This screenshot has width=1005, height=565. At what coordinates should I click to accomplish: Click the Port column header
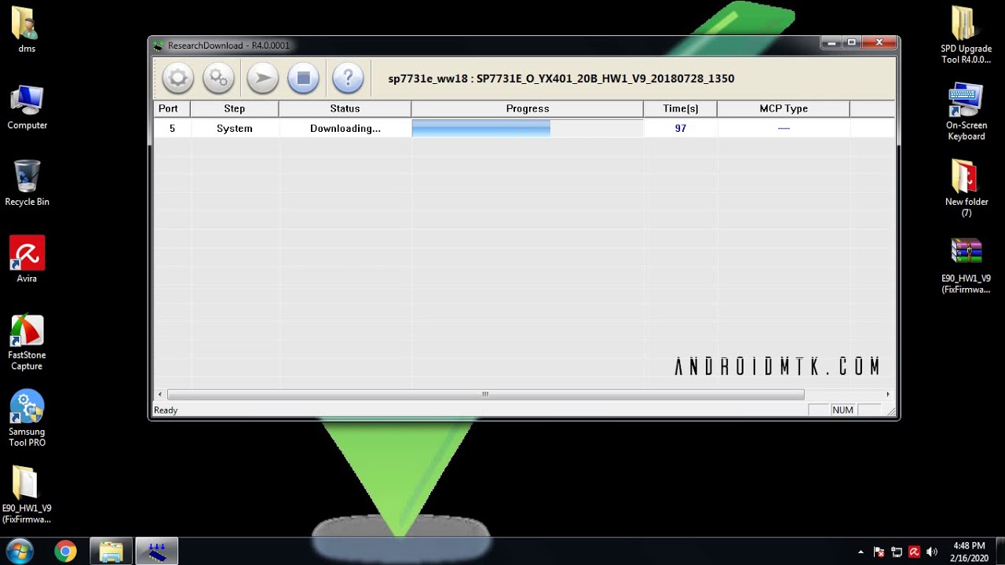(x=171, y=108)
